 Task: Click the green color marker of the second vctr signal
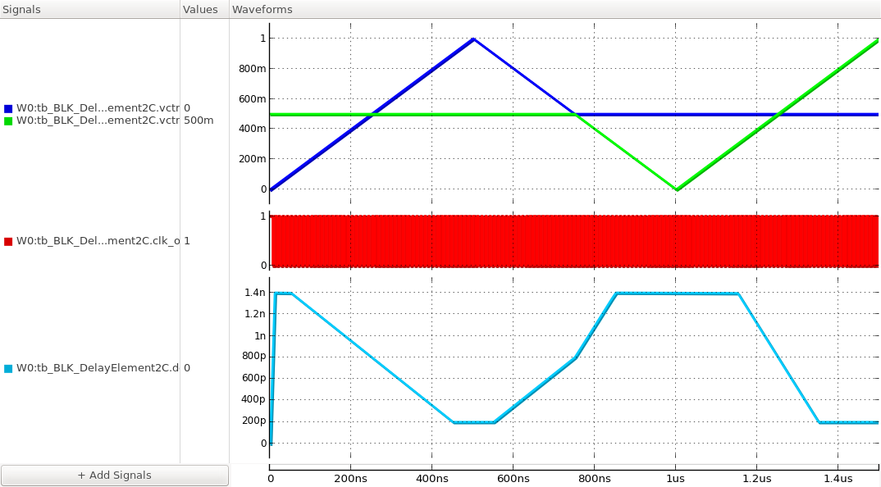pyautogui.click(x=8, y=120)
